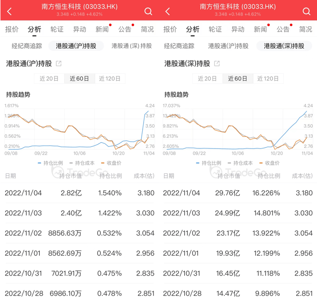
Task: Select 经纪商追踪 in the left panel
Action: pyautogui.click(x=26, y=46)
